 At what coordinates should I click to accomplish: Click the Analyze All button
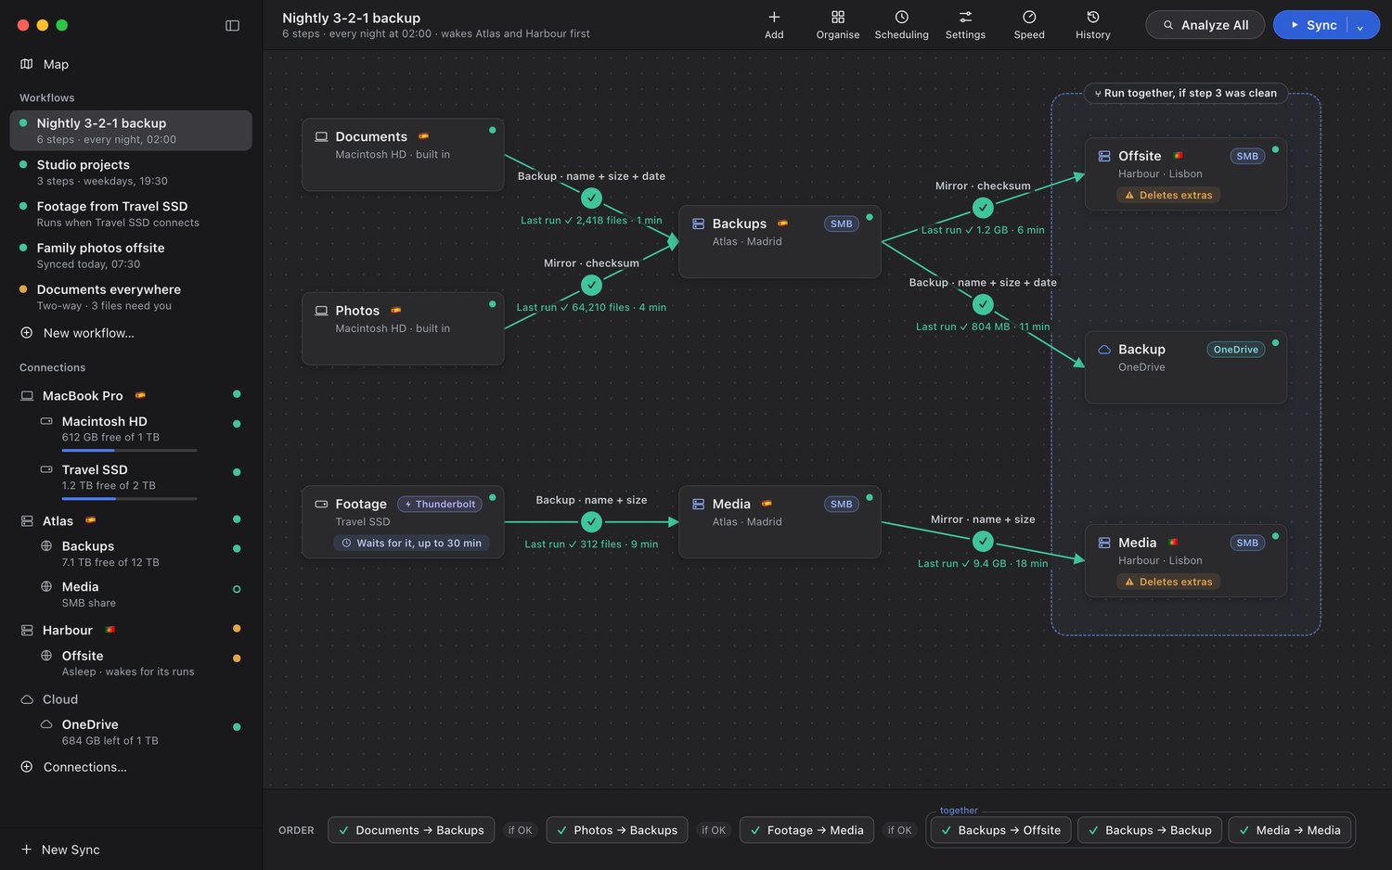coord(1205,25)
